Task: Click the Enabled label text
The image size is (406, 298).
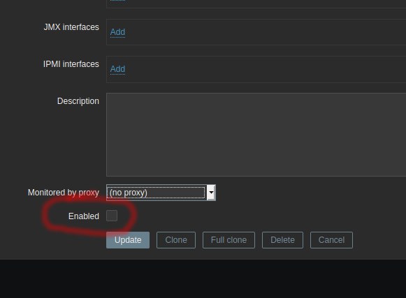Action: (x=84, y=216)
